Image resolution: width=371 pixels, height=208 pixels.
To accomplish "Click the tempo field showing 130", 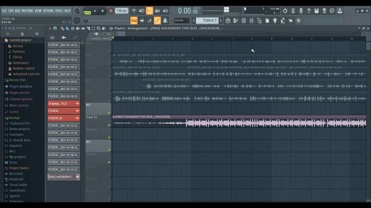I will (122, 11).
